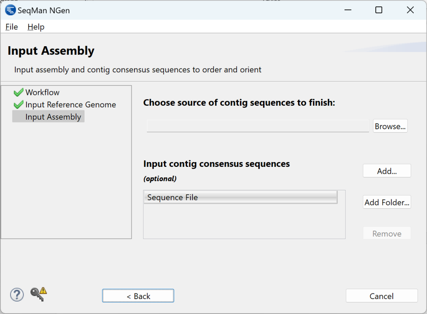The image size is (427, 314).
Task: Close the SeqMan NGen window
Action: point(410,10)
